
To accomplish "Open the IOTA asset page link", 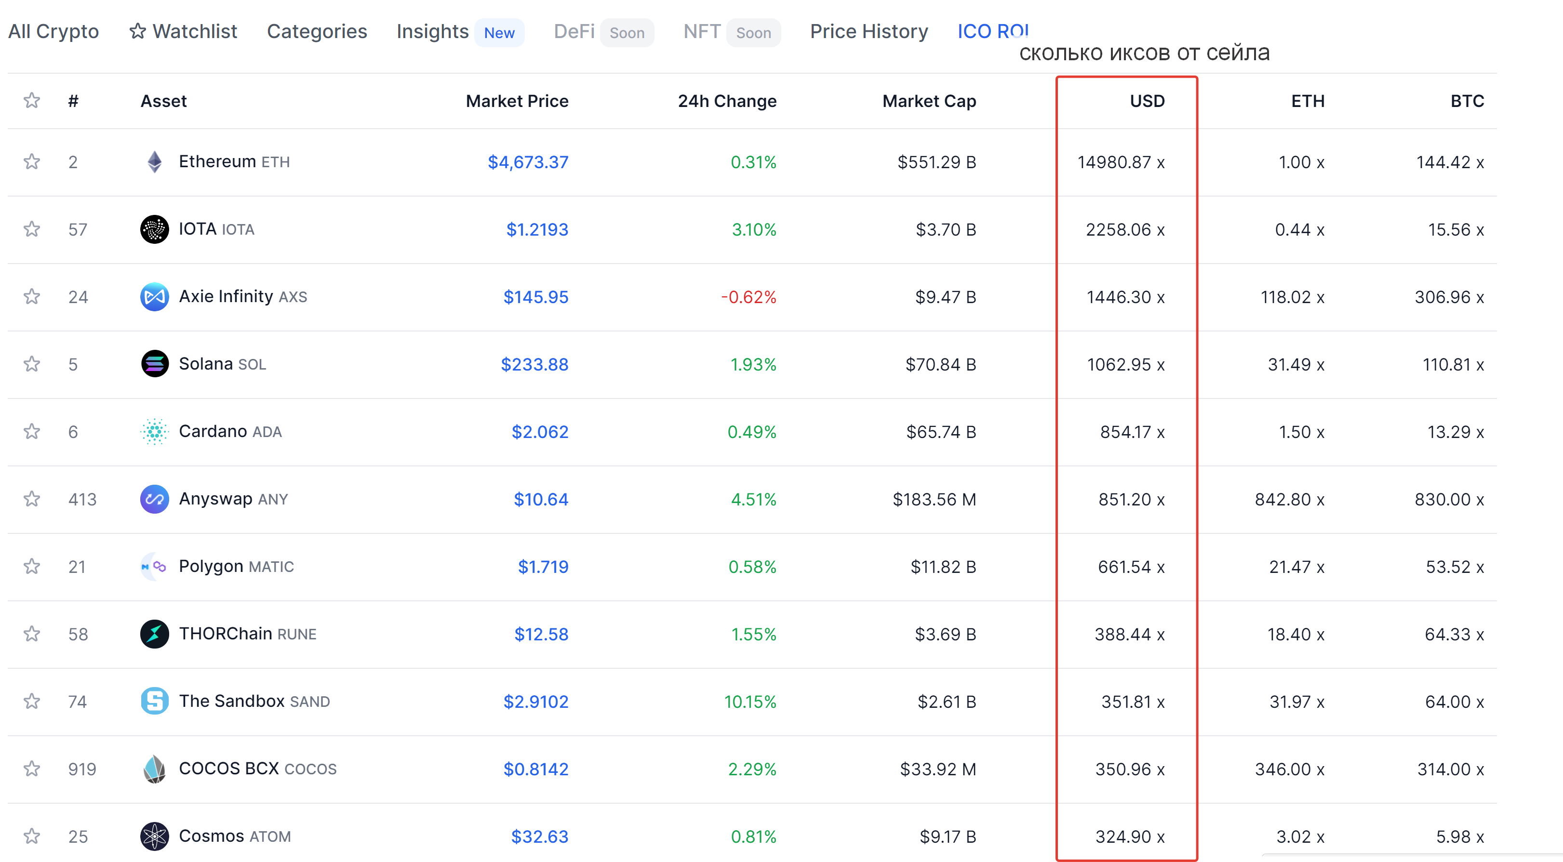I will click(x=216, y=229).
